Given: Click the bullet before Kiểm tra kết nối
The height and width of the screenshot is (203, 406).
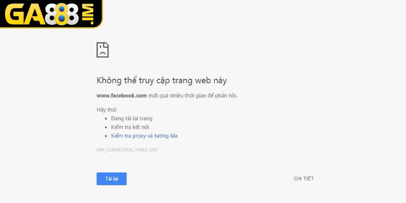Looking at the screenshot, I should coord(106,127).
